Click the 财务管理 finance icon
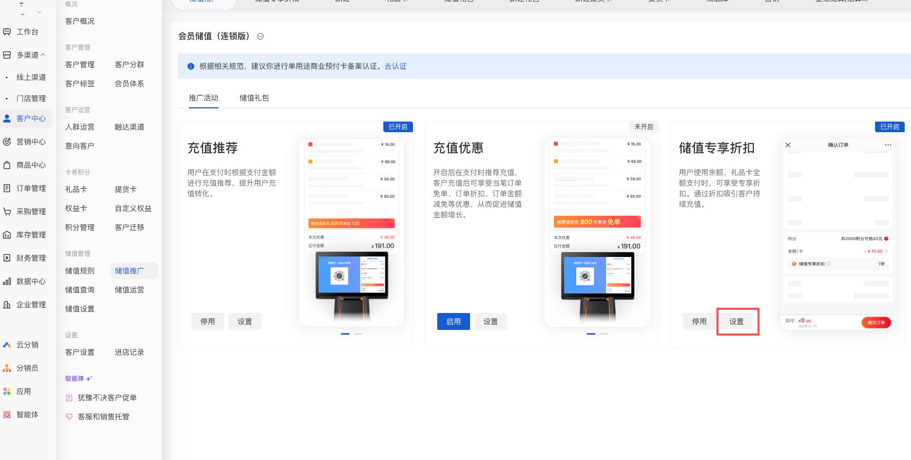 pos(7,258)
